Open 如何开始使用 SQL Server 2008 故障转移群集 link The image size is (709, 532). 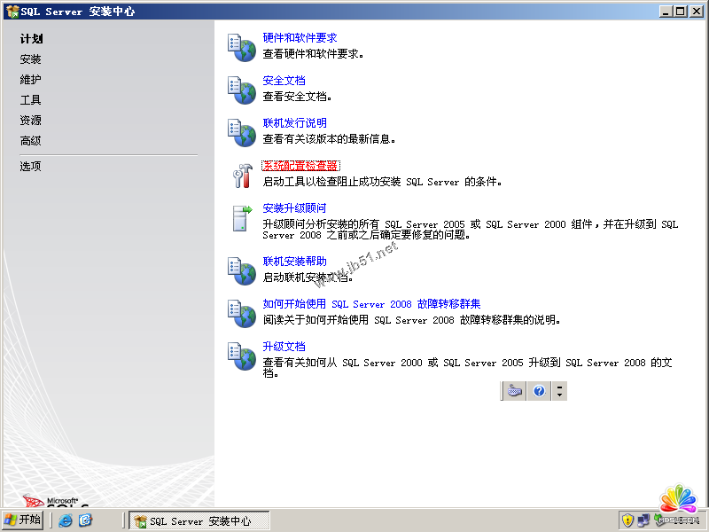tap(371, 304)
